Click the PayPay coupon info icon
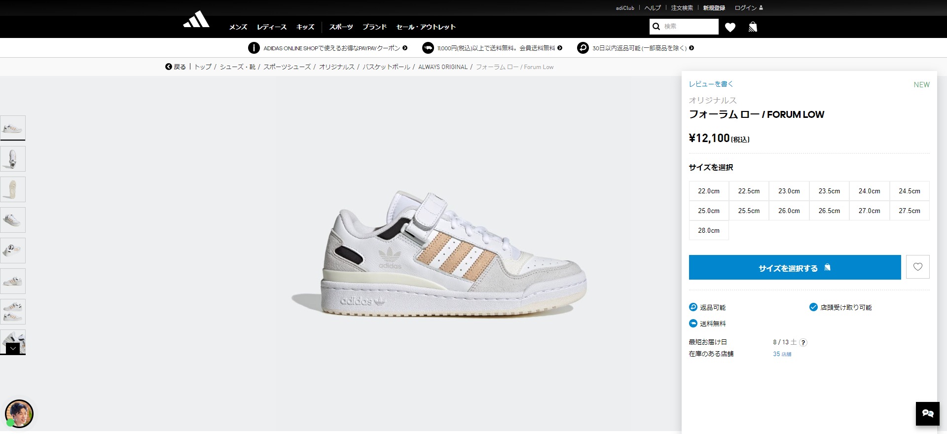The image size is (947, 434). coord(254,48)
